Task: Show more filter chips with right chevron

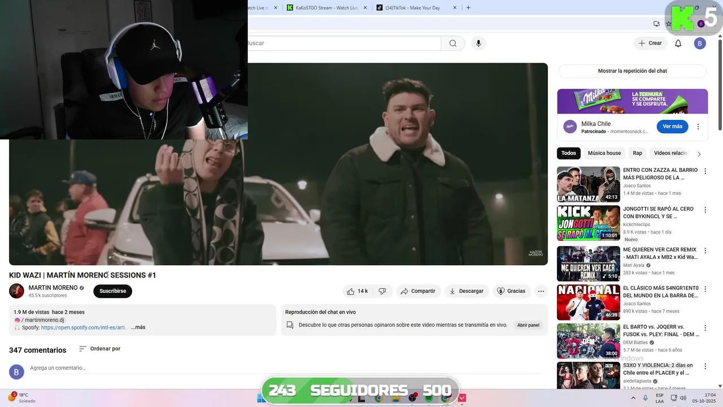Action: [x=699, y=154]
